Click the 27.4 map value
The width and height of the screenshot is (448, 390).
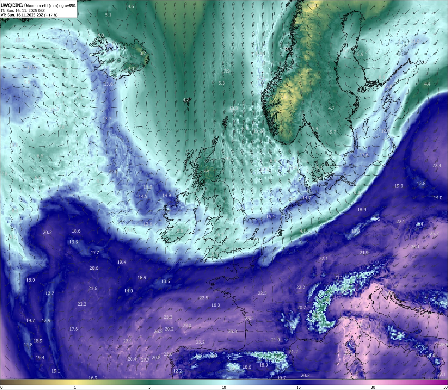127,341
